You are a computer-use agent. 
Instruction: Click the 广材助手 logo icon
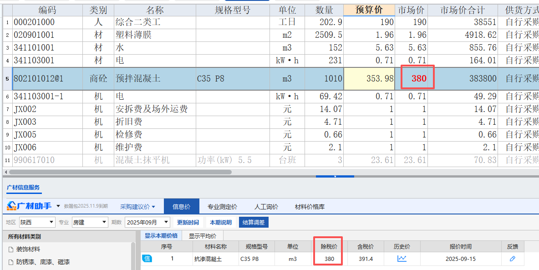click(10, 206)
